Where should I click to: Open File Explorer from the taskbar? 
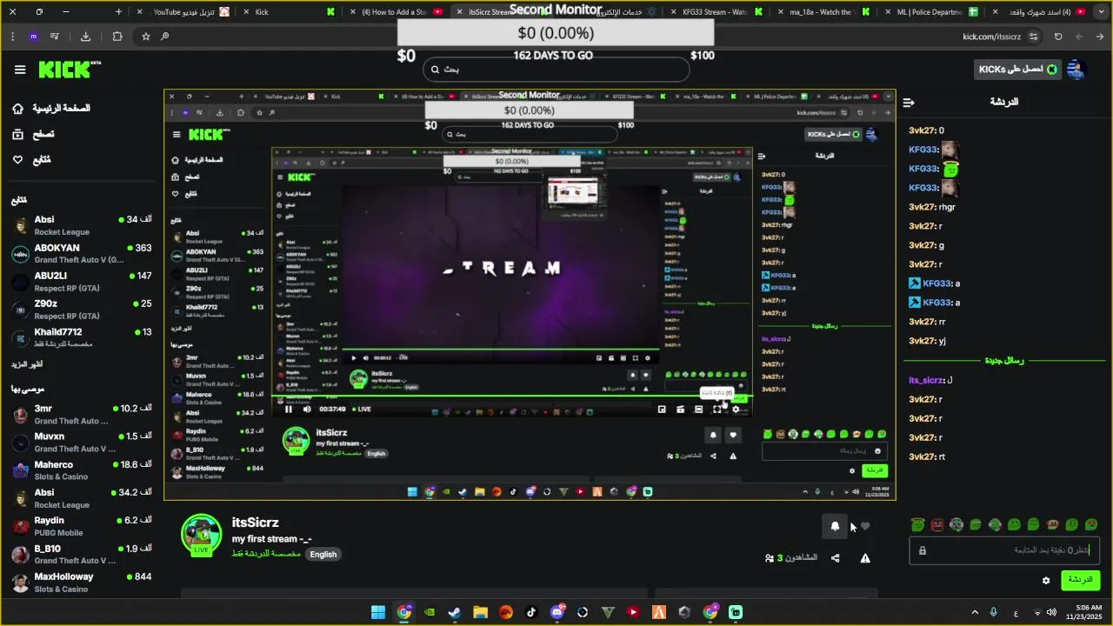[x=480, y=612]
